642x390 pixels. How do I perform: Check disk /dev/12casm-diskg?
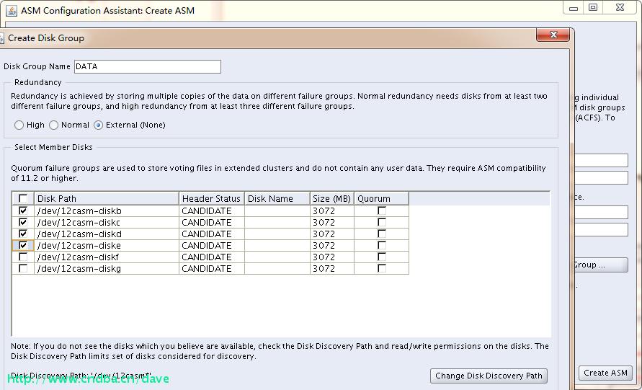point(23,268)
